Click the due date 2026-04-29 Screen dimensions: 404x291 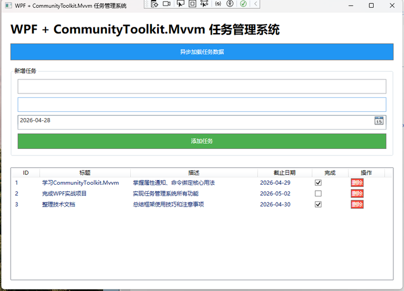pos(275,183)
